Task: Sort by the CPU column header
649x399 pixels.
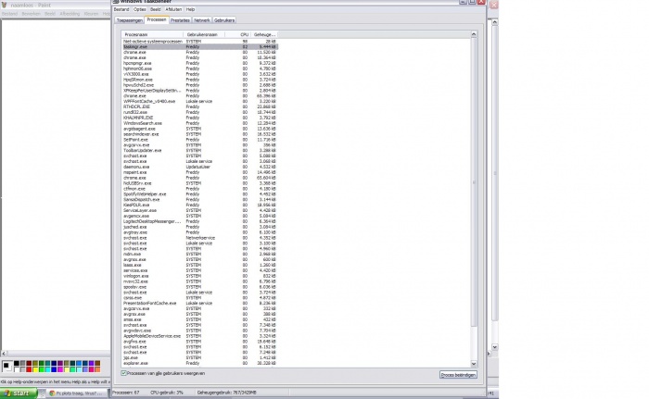Action: 239,35
